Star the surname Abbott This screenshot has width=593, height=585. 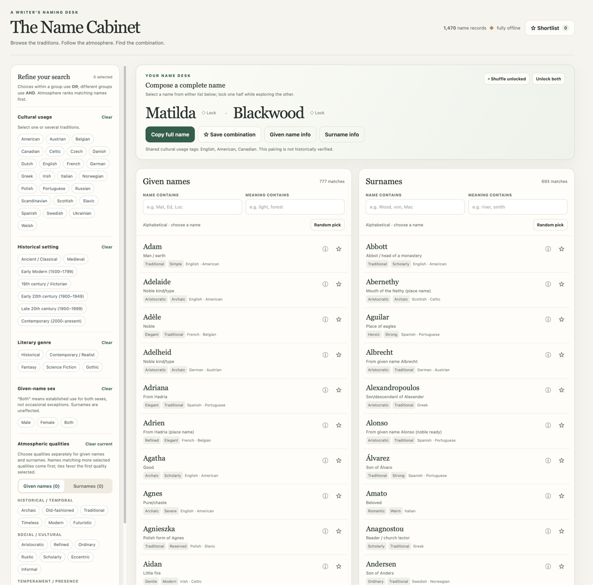tap(561, 249)
